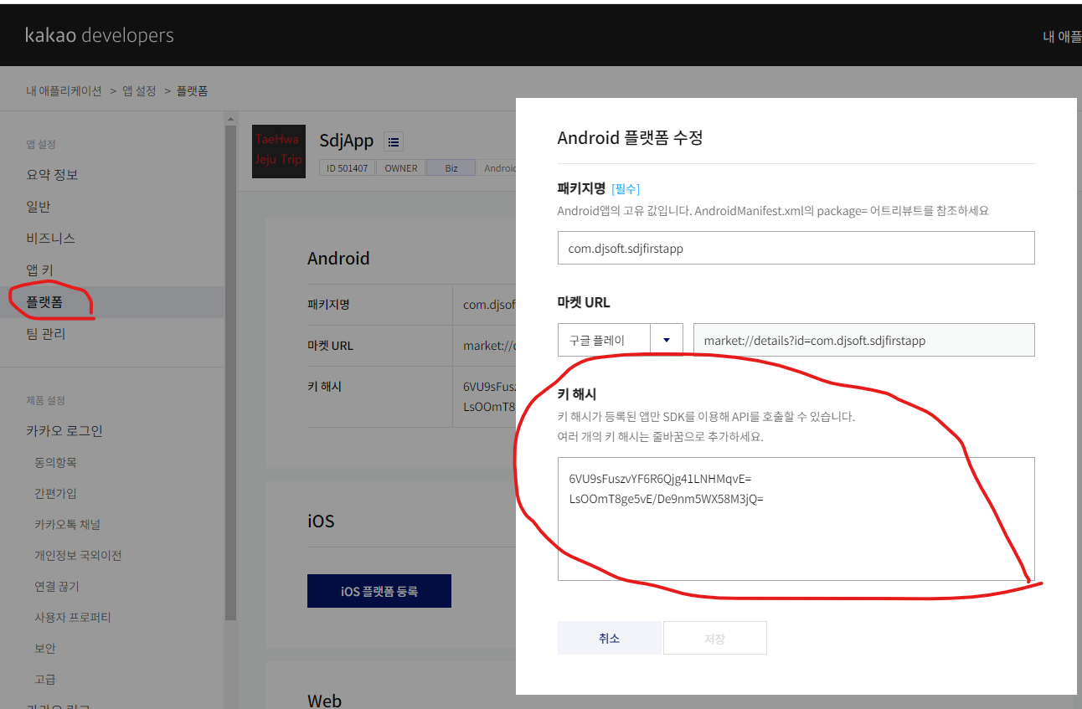Open 요약 정보 in the sidebar
1082x709 pixels.
tap(52, 175)
